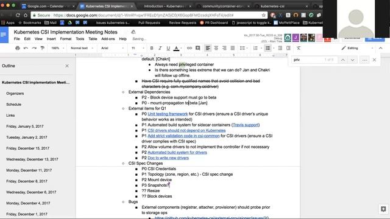390x219 pixels.
Task: Open the text color picker
Action: tap(176, 48)
